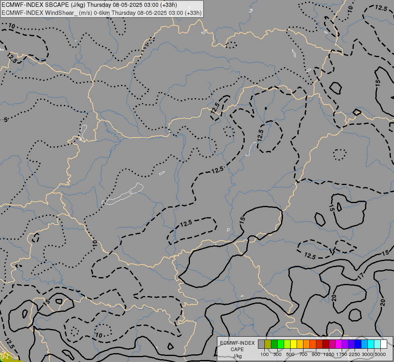The image size is (394, 362).
Task: Select the dark red legend swatch
Action: coord(326,344)
